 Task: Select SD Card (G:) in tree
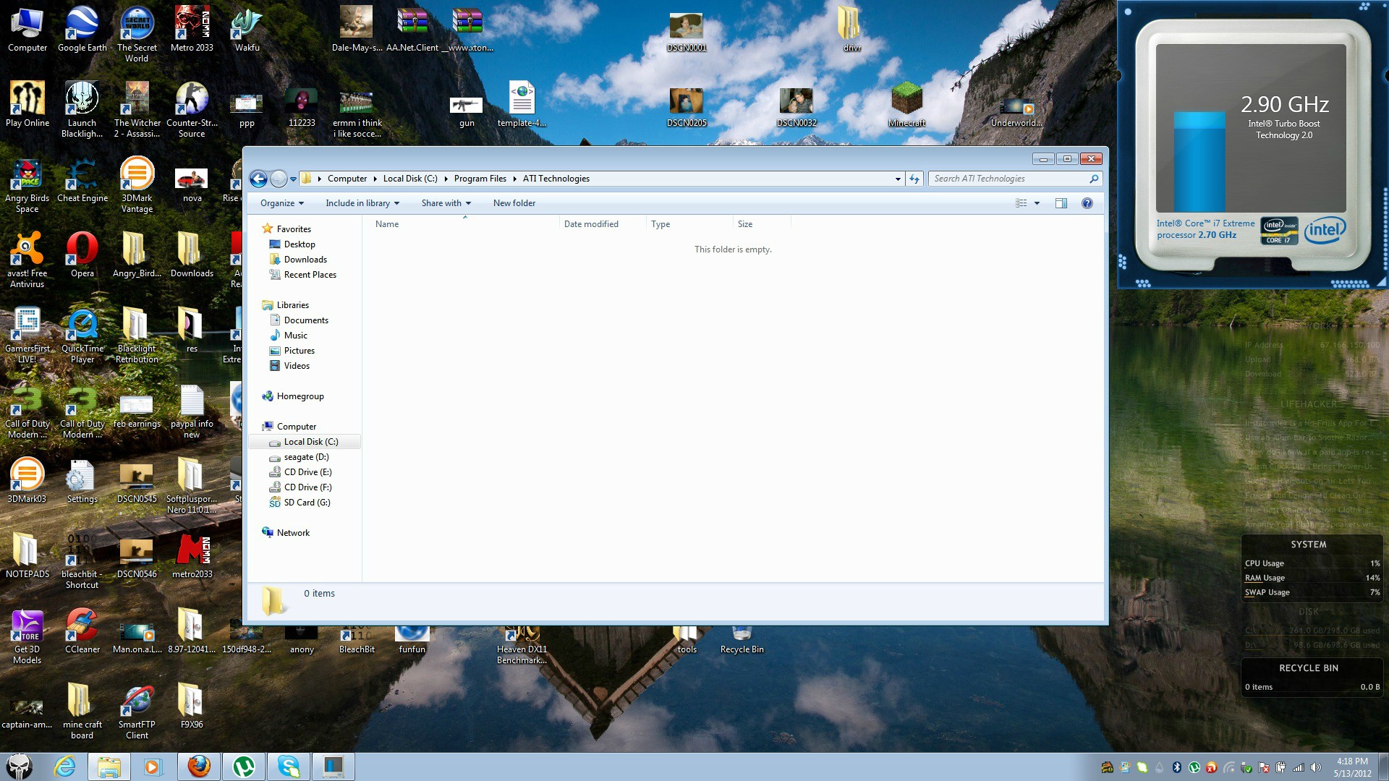point(307,503)
